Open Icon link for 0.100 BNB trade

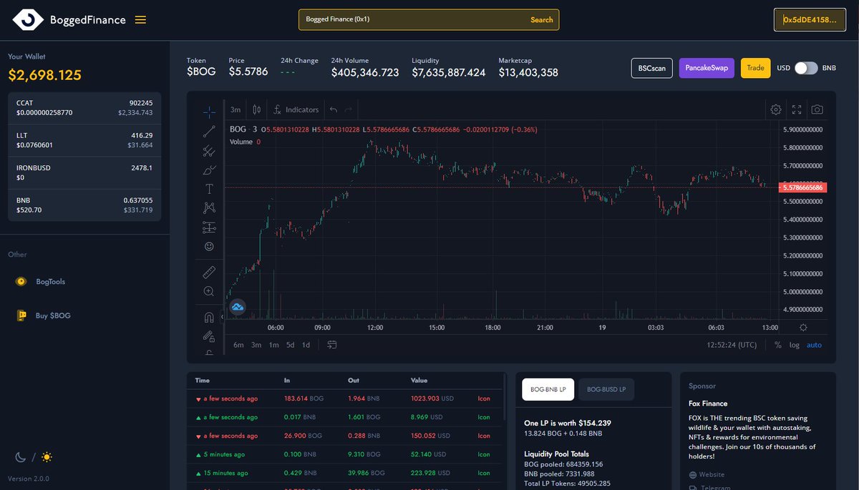click(484, 454)
